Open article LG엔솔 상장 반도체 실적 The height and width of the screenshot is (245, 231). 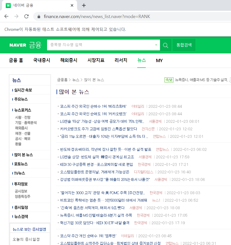(97, 157)
